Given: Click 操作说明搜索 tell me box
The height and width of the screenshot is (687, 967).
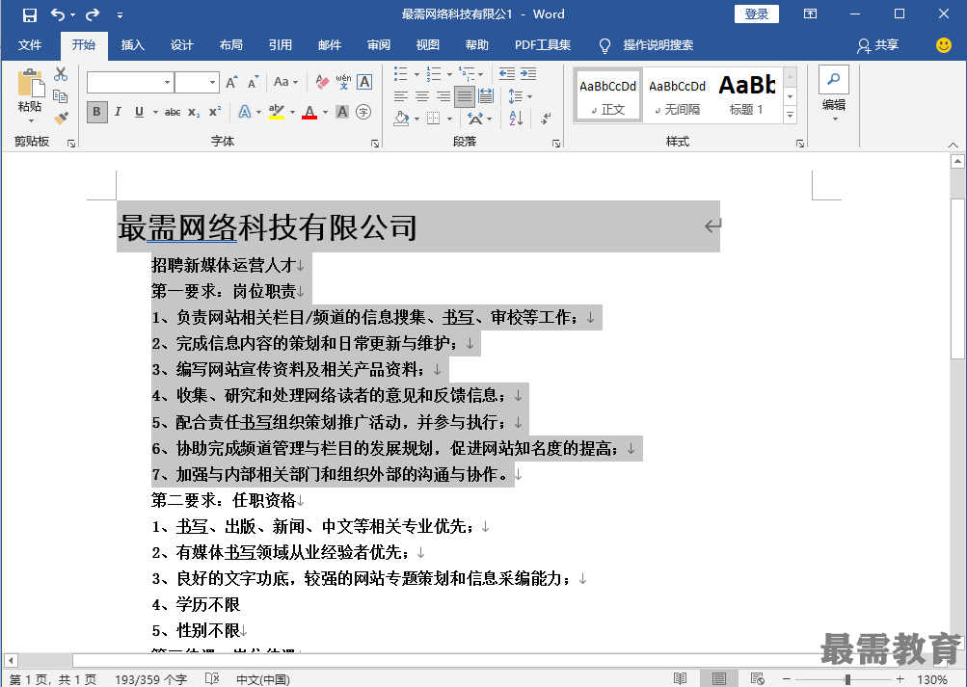Looking at the screenshot, I should [658, 45].
